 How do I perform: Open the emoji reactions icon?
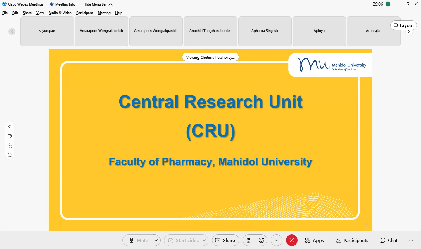261,240
